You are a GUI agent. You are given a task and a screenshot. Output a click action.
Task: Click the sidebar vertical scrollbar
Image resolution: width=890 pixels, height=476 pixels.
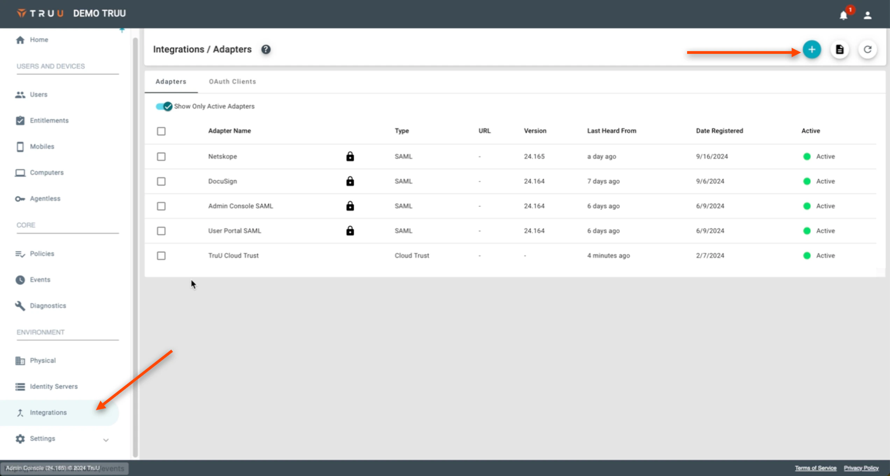tap(135, 245)
